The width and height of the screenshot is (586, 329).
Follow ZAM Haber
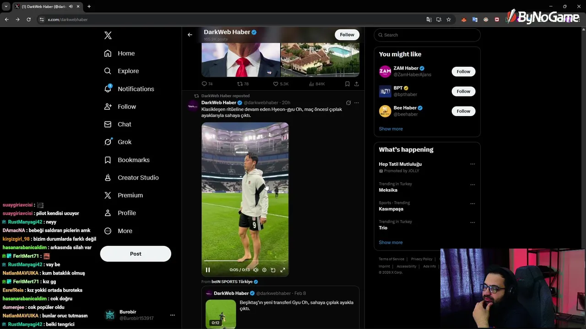463,71
